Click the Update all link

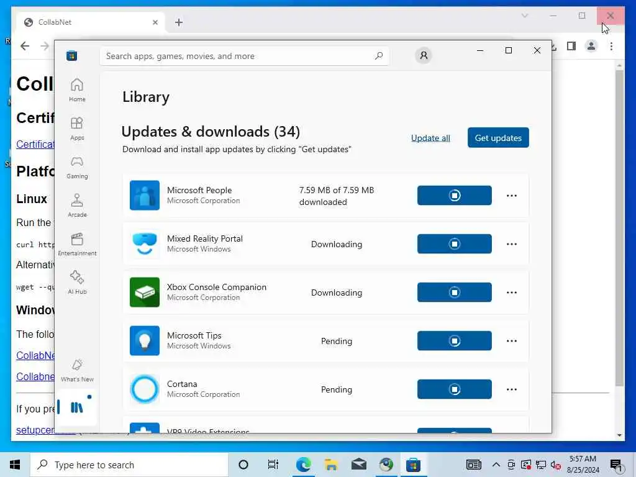(x=430, y=138)
